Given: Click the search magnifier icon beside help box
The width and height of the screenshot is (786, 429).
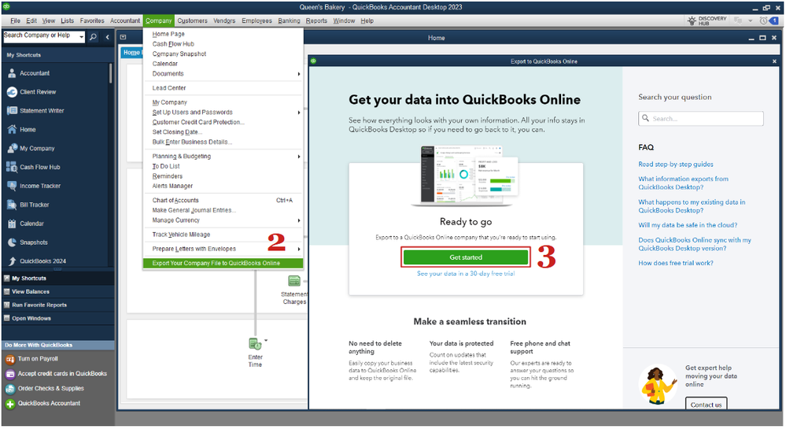Looking at the screenshot, I should 94,37.
